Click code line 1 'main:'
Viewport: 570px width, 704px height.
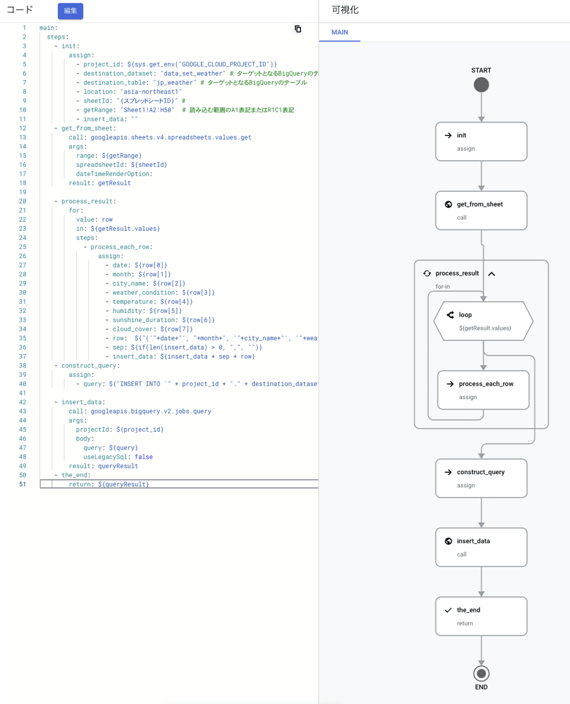[48, 28]
